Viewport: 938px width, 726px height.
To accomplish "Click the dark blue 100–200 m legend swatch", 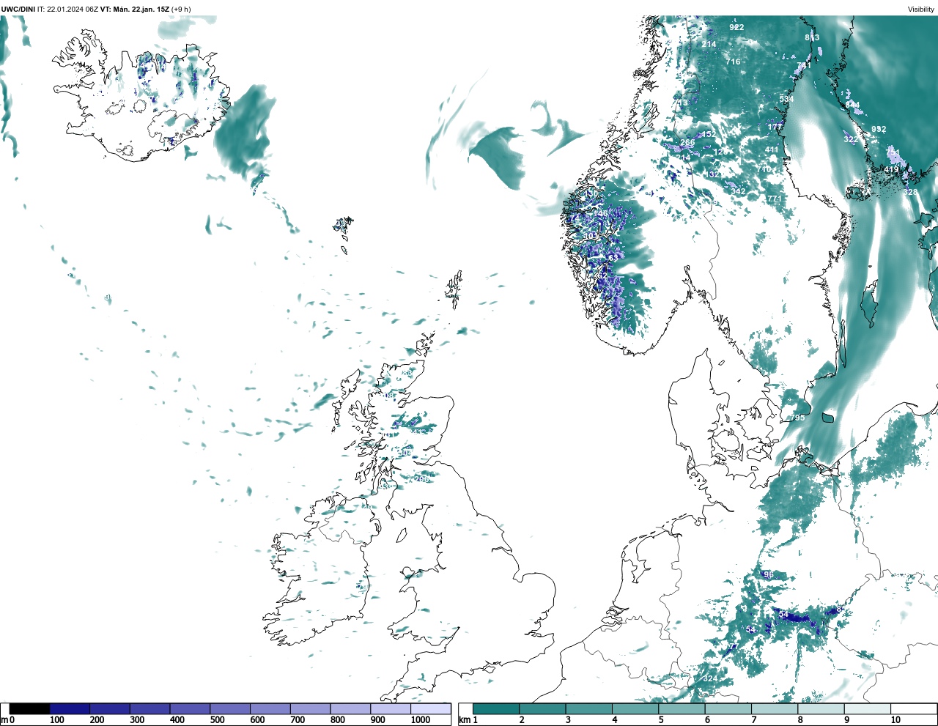I will (70, 708).
